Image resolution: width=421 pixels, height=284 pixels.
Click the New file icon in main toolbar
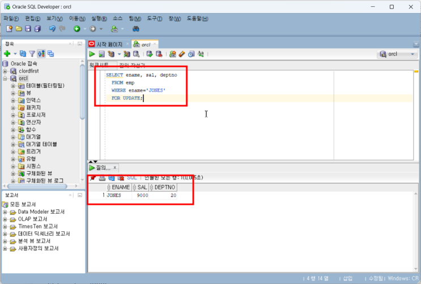10,29
